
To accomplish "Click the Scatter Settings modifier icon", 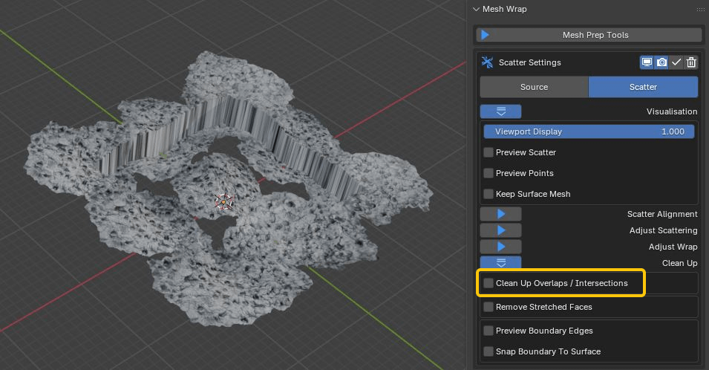I will (488, 62).
